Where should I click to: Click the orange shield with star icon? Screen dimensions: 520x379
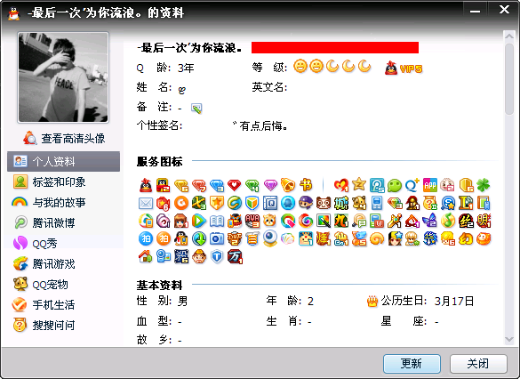click(217, 203)
